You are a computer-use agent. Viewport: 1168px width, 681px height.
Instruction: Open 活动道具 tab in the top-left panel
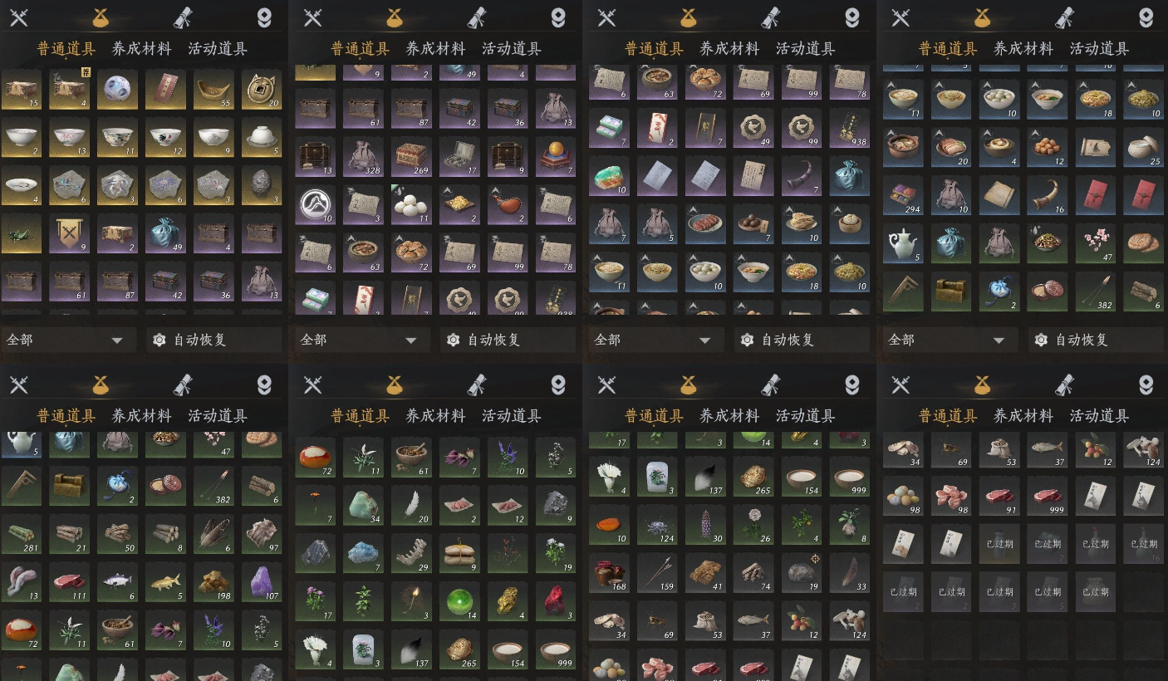coord(218,49)
